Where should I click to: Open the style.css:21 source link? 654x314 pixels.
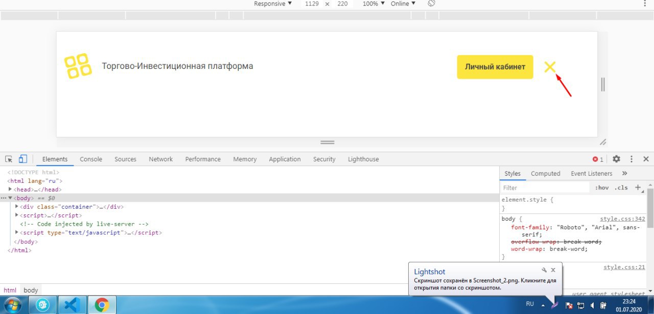624,267
